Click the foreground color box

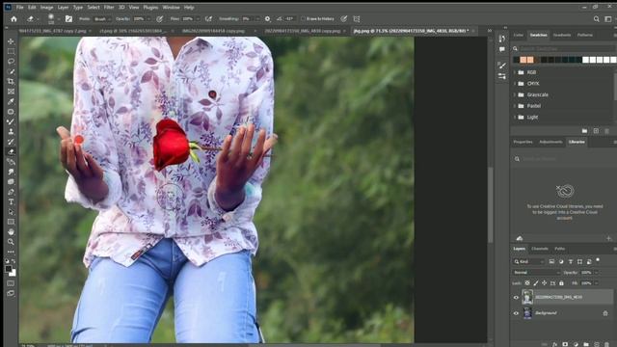(9, 269)
